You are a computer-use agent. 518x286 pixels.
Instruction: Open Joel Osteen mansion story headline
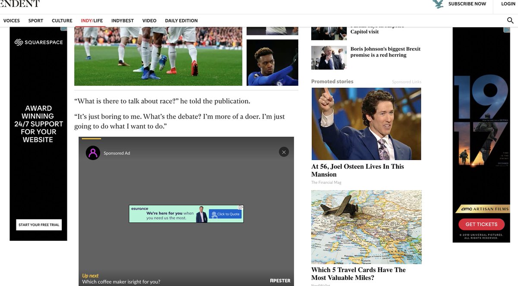point(357,170)
